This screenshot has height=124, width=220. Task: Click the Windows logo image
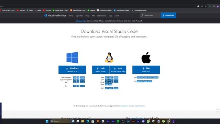tap(72, 58)
